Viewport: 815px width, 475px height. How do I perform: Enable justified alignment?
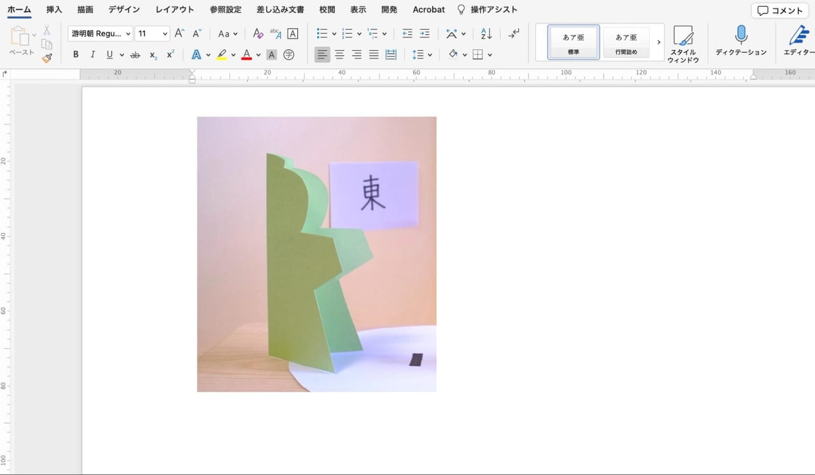point(374,54)
